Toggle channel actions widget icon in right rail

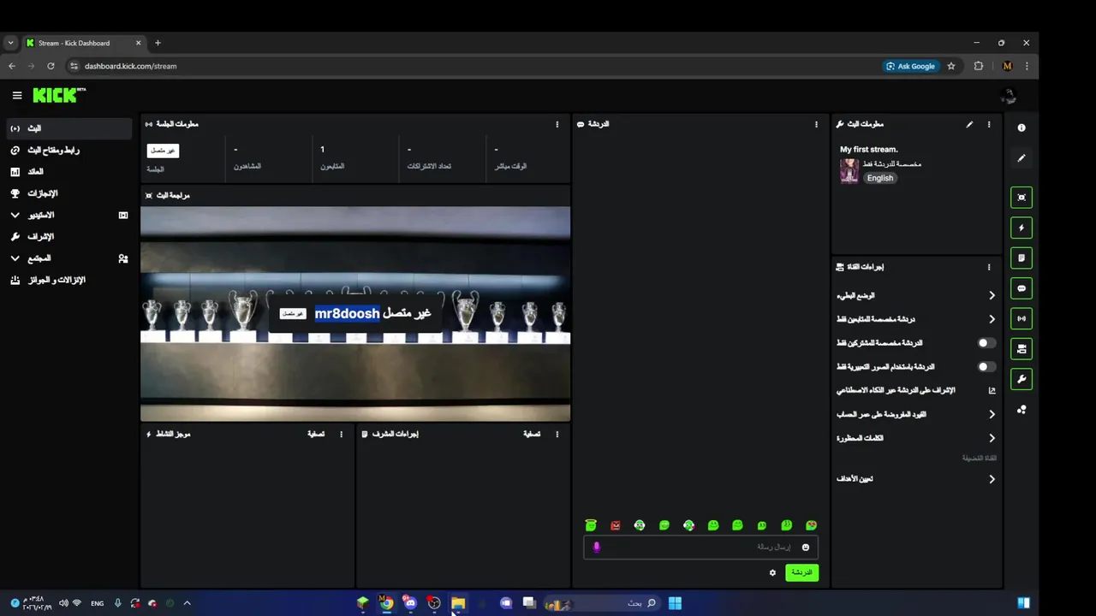1022,349
